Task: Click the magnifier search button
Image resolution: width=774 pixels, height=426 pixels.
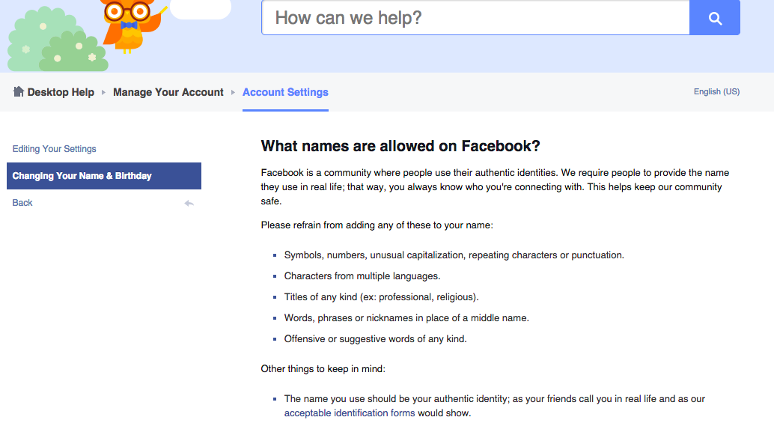Action: click(715, 18)
